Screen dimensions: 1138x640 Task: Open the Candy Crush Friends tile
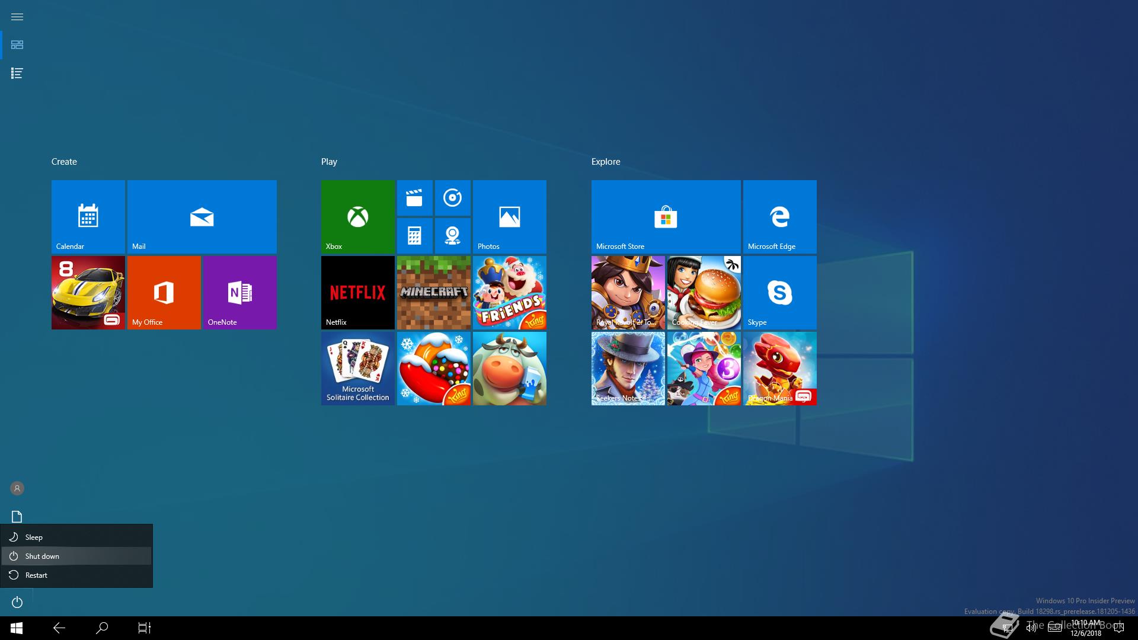(x=509, y=293)
